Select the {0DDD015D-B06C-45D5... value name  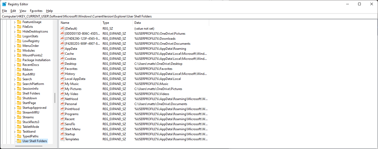point(82,33)
